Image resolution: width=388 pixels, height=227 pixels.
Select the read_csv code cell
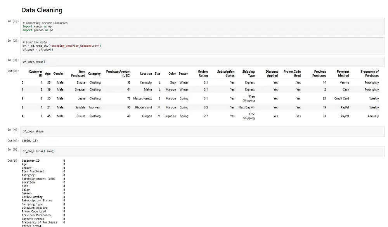click(x=202, y=46)
